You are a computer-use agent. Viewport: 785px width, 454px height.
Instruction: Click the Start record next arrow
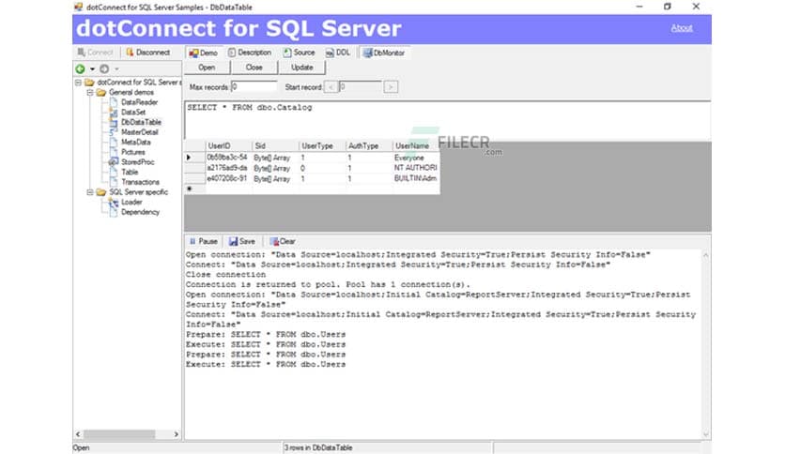[391, 87]
